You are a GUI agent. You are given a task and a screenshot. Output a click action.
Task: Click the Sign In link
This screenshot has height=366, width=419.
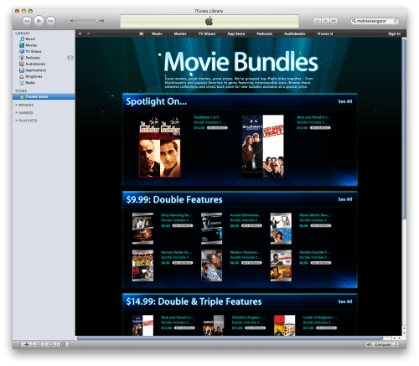pos(394,34)
